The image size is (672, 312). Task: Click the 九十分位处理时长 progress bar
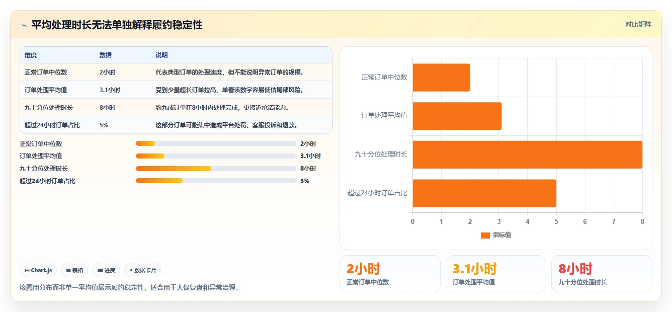click(216, 169)
